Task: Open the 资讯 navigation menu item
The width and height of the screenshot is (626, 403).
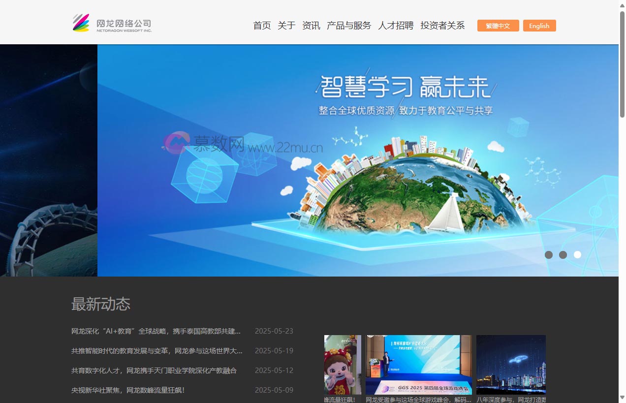Action: 311,26
